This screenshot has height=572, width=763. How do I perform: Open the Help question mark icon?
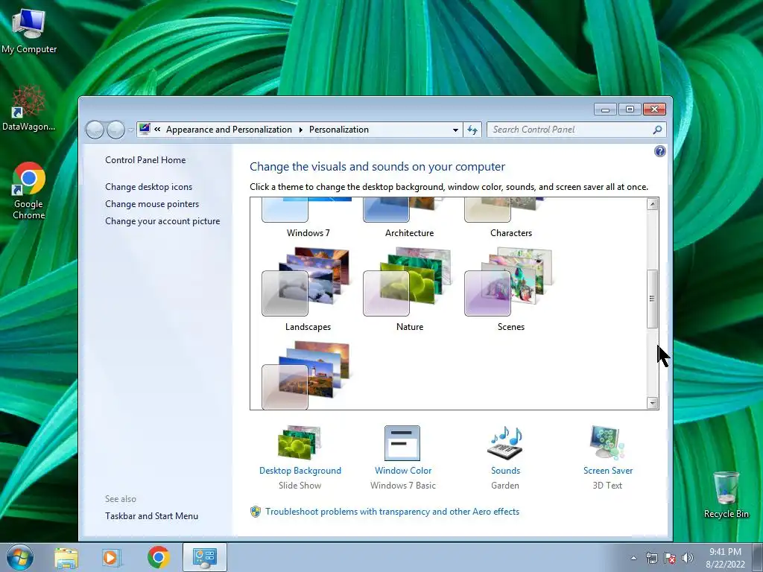tap(660, 151)
